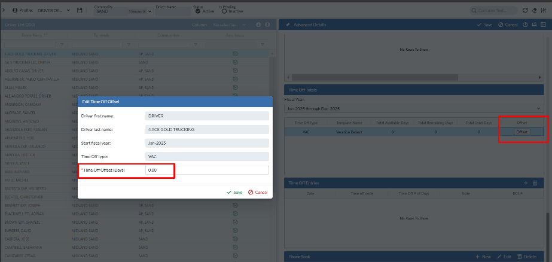Click the person icon in Driver List header
Viewport: 552px width, 262px height.
pyautogui.click(x=267, y=25)
